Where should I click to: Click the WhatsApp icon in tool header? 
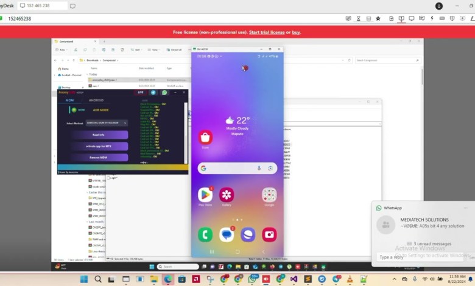pyautogui.click(x=164, y=92)
